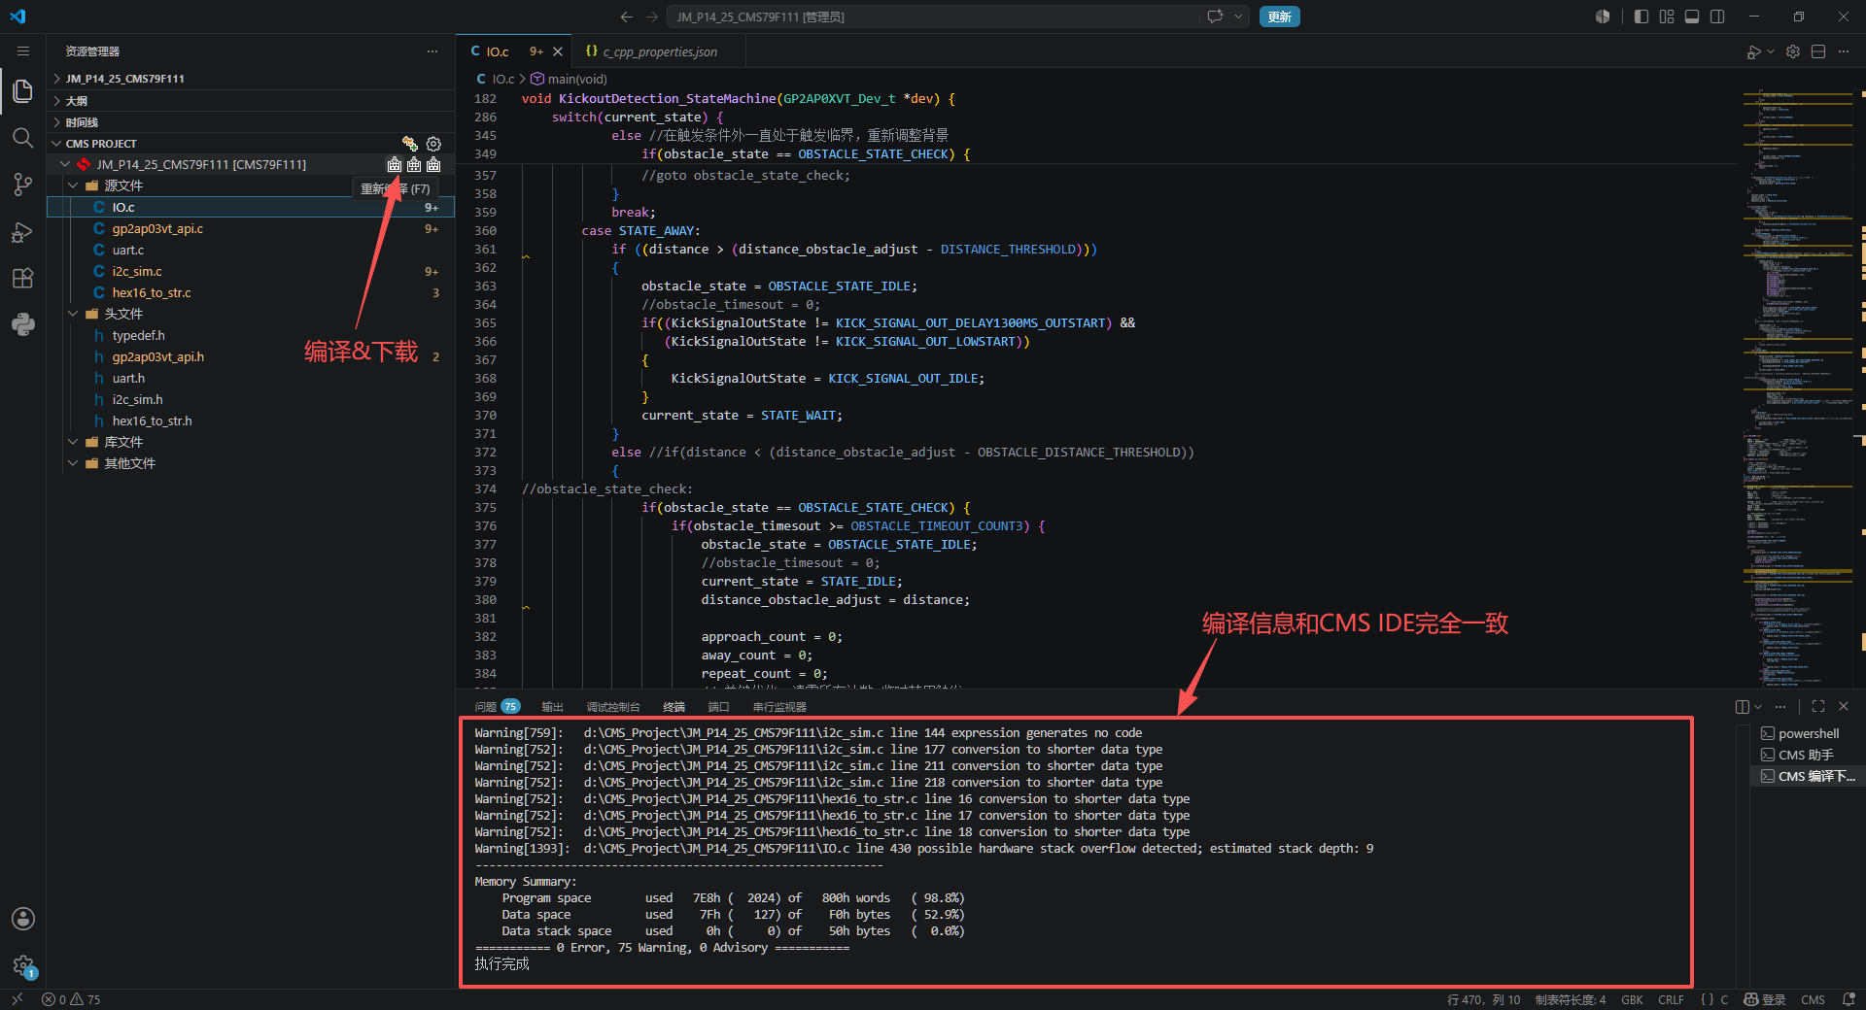The image size is (1866, 1010).
Task: Open the Accounts menu icon
Action: pos(23,919)
